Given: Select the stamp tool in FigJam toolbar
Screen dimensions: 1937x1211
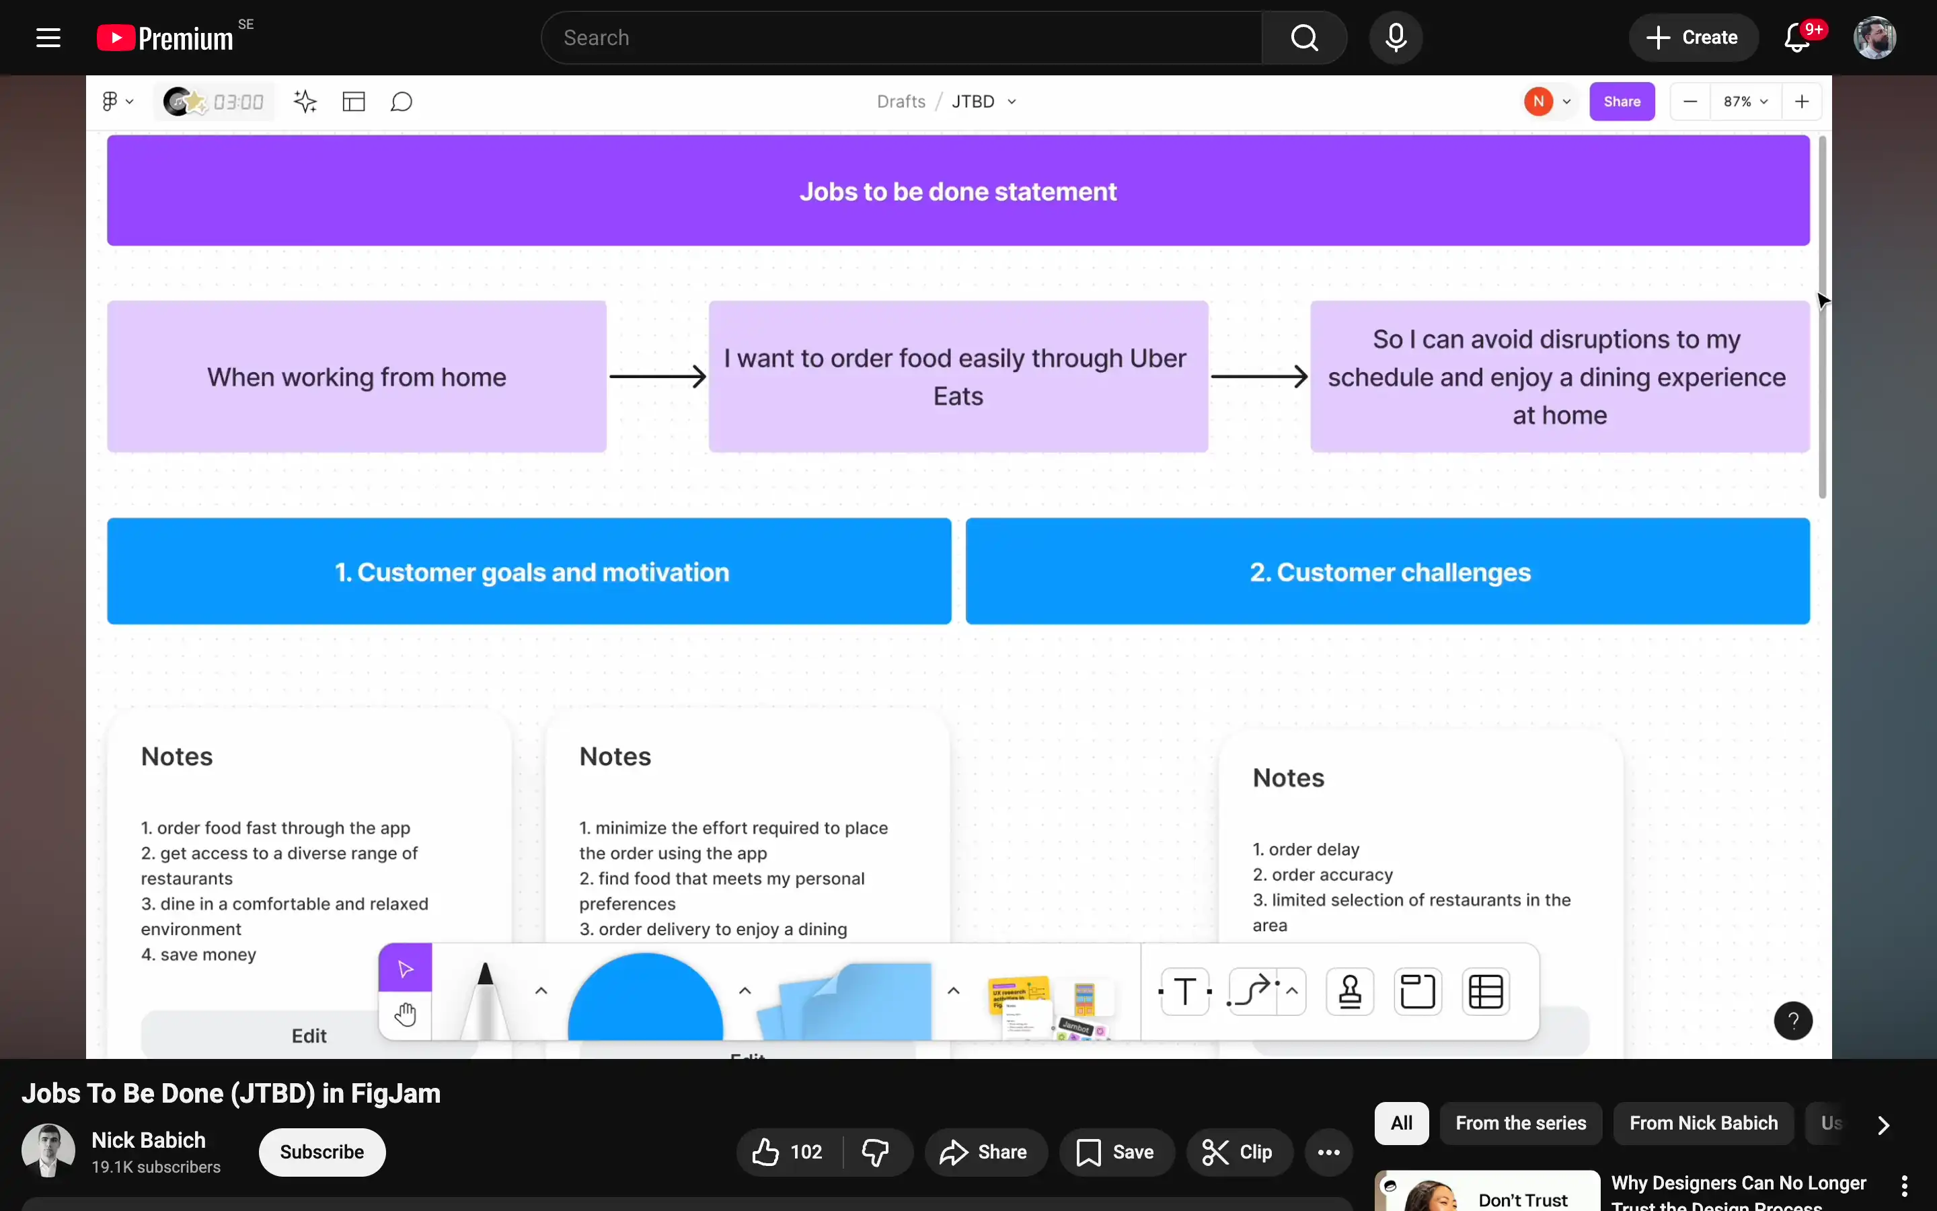Looking at the screenshot, I should pyautogui.click(x=1351, y=992).
